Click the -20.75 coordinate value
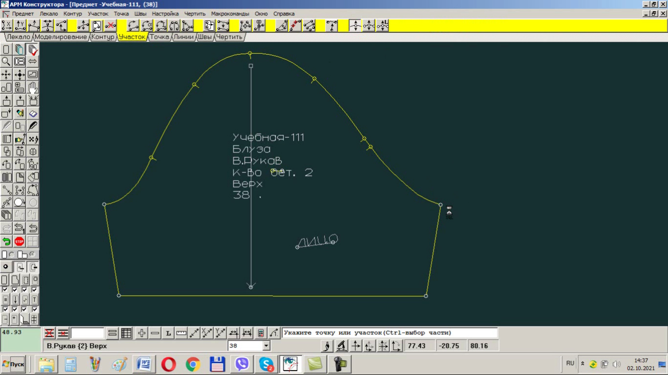The height and width of the screenshot is (375, 668). click(448, 346)
